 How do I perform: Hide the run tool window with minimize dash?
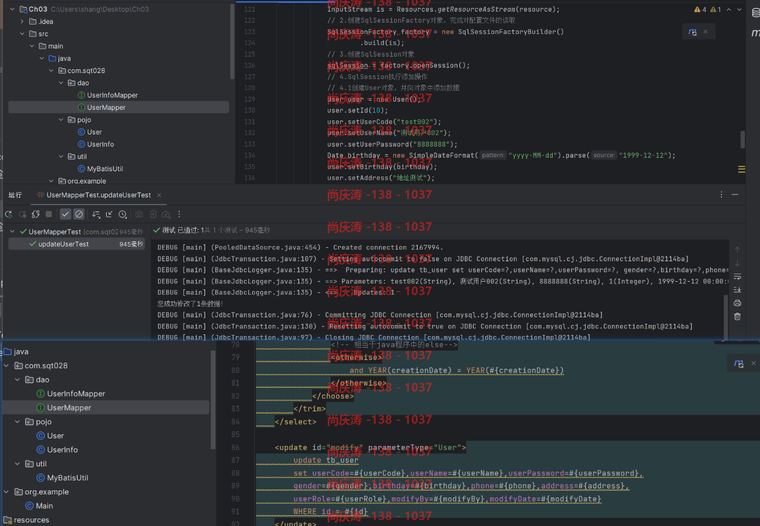point(735,195)
